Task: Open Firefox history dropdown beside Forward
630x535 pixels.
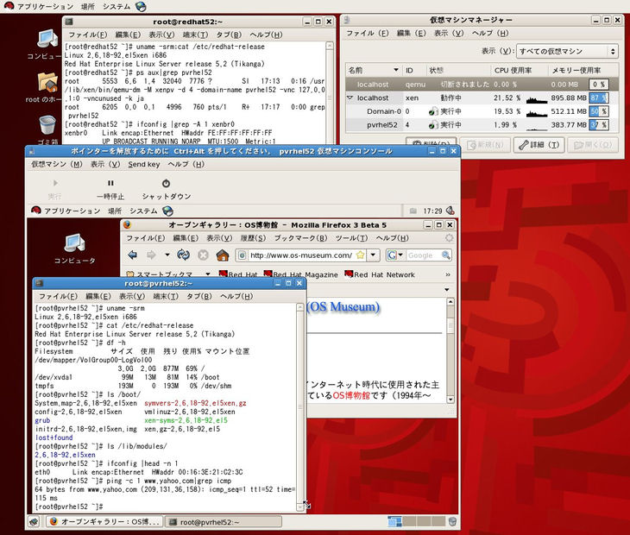Action: coord(167,255)
